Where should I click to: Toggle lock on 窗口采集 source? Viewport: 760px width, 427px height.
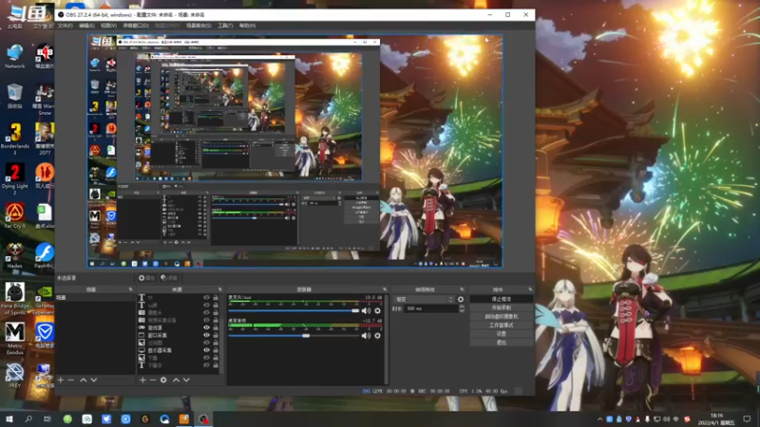tap(216, 335)
